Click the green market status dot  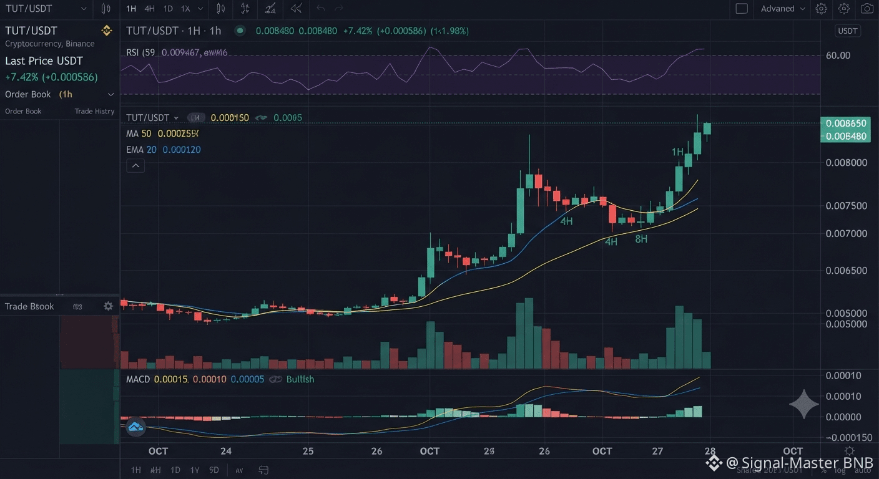click(x=240, y=31)
